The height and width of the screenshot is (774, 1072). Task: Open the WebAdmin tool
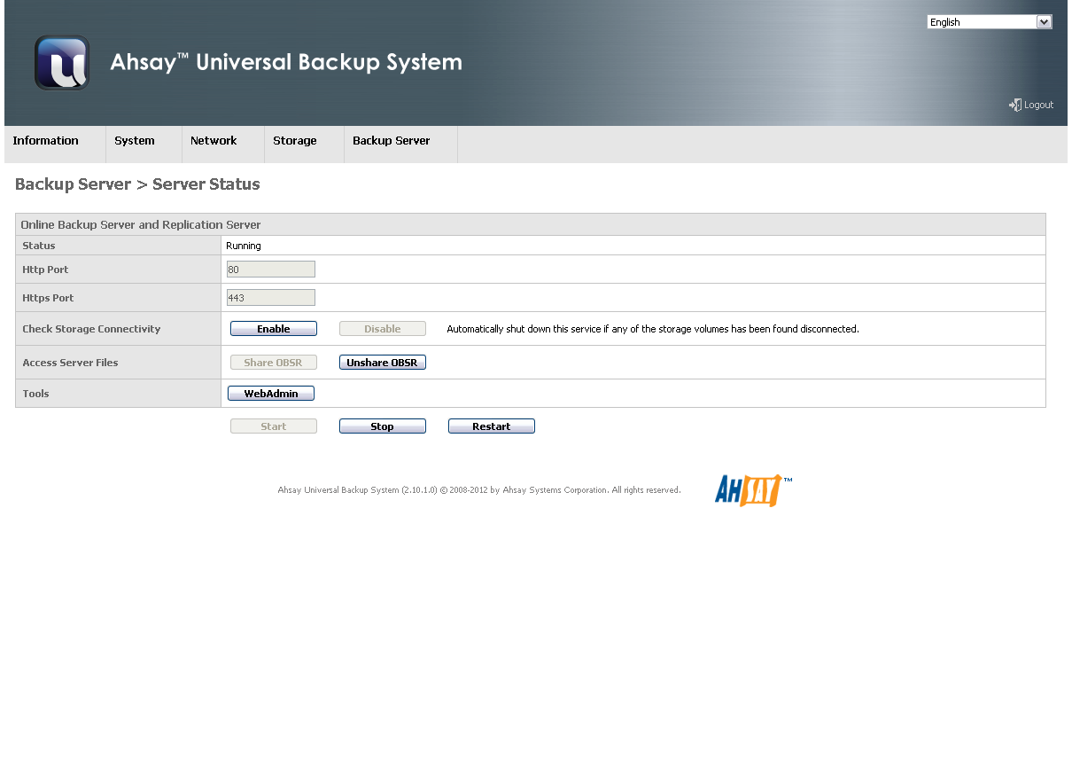pos(271,394)
